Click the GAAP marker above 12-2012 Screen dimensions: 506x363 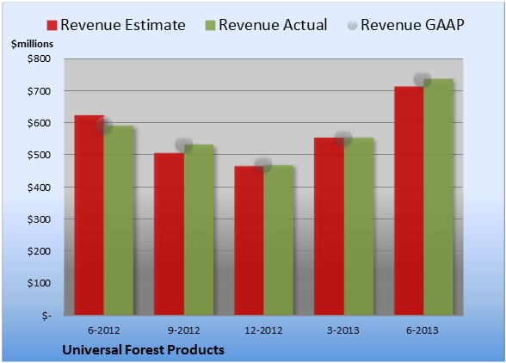pos(263,164)
